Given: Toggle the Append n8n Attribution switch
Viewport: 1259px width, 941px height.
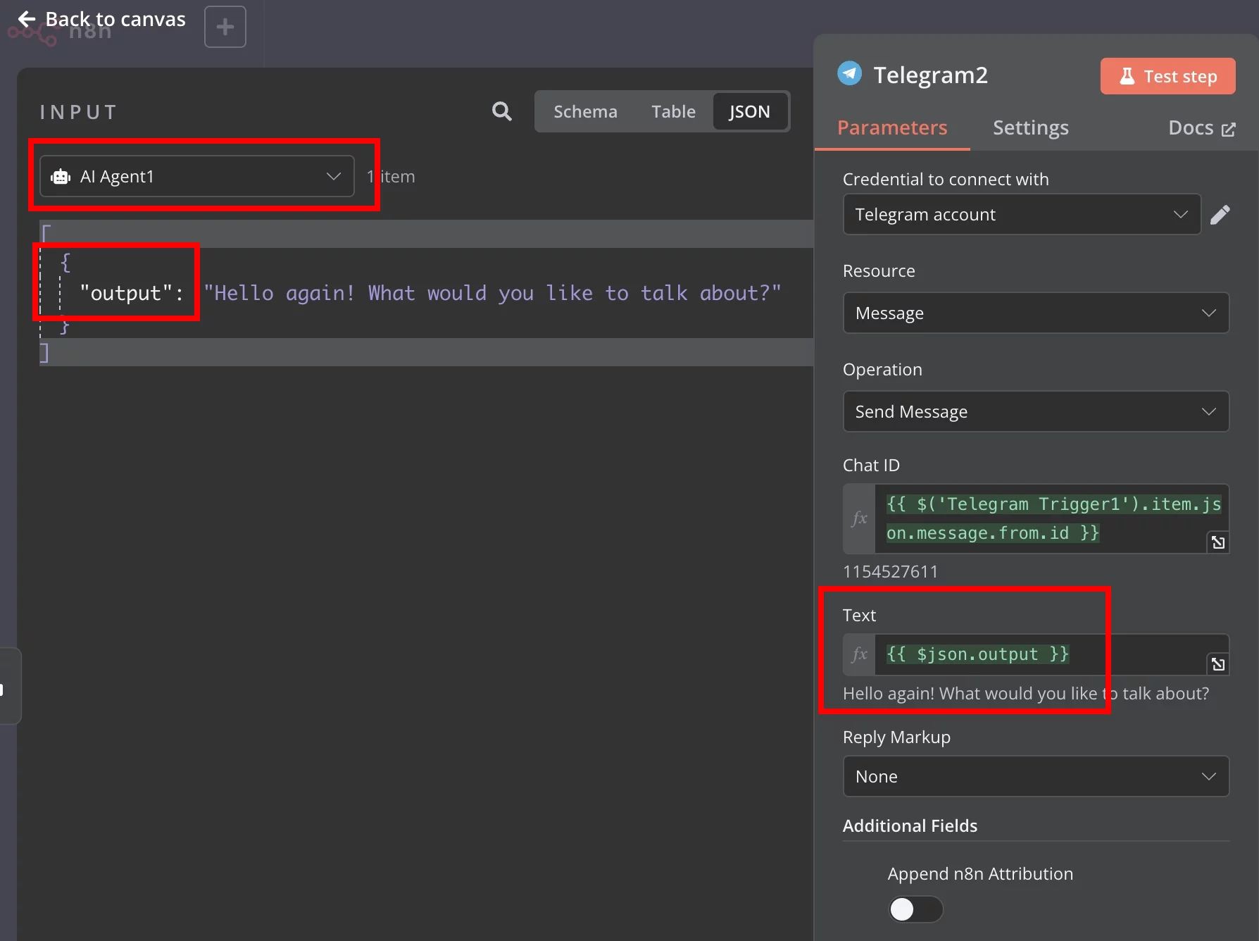Looking at the screenshot, I should (x=915, y=909).
